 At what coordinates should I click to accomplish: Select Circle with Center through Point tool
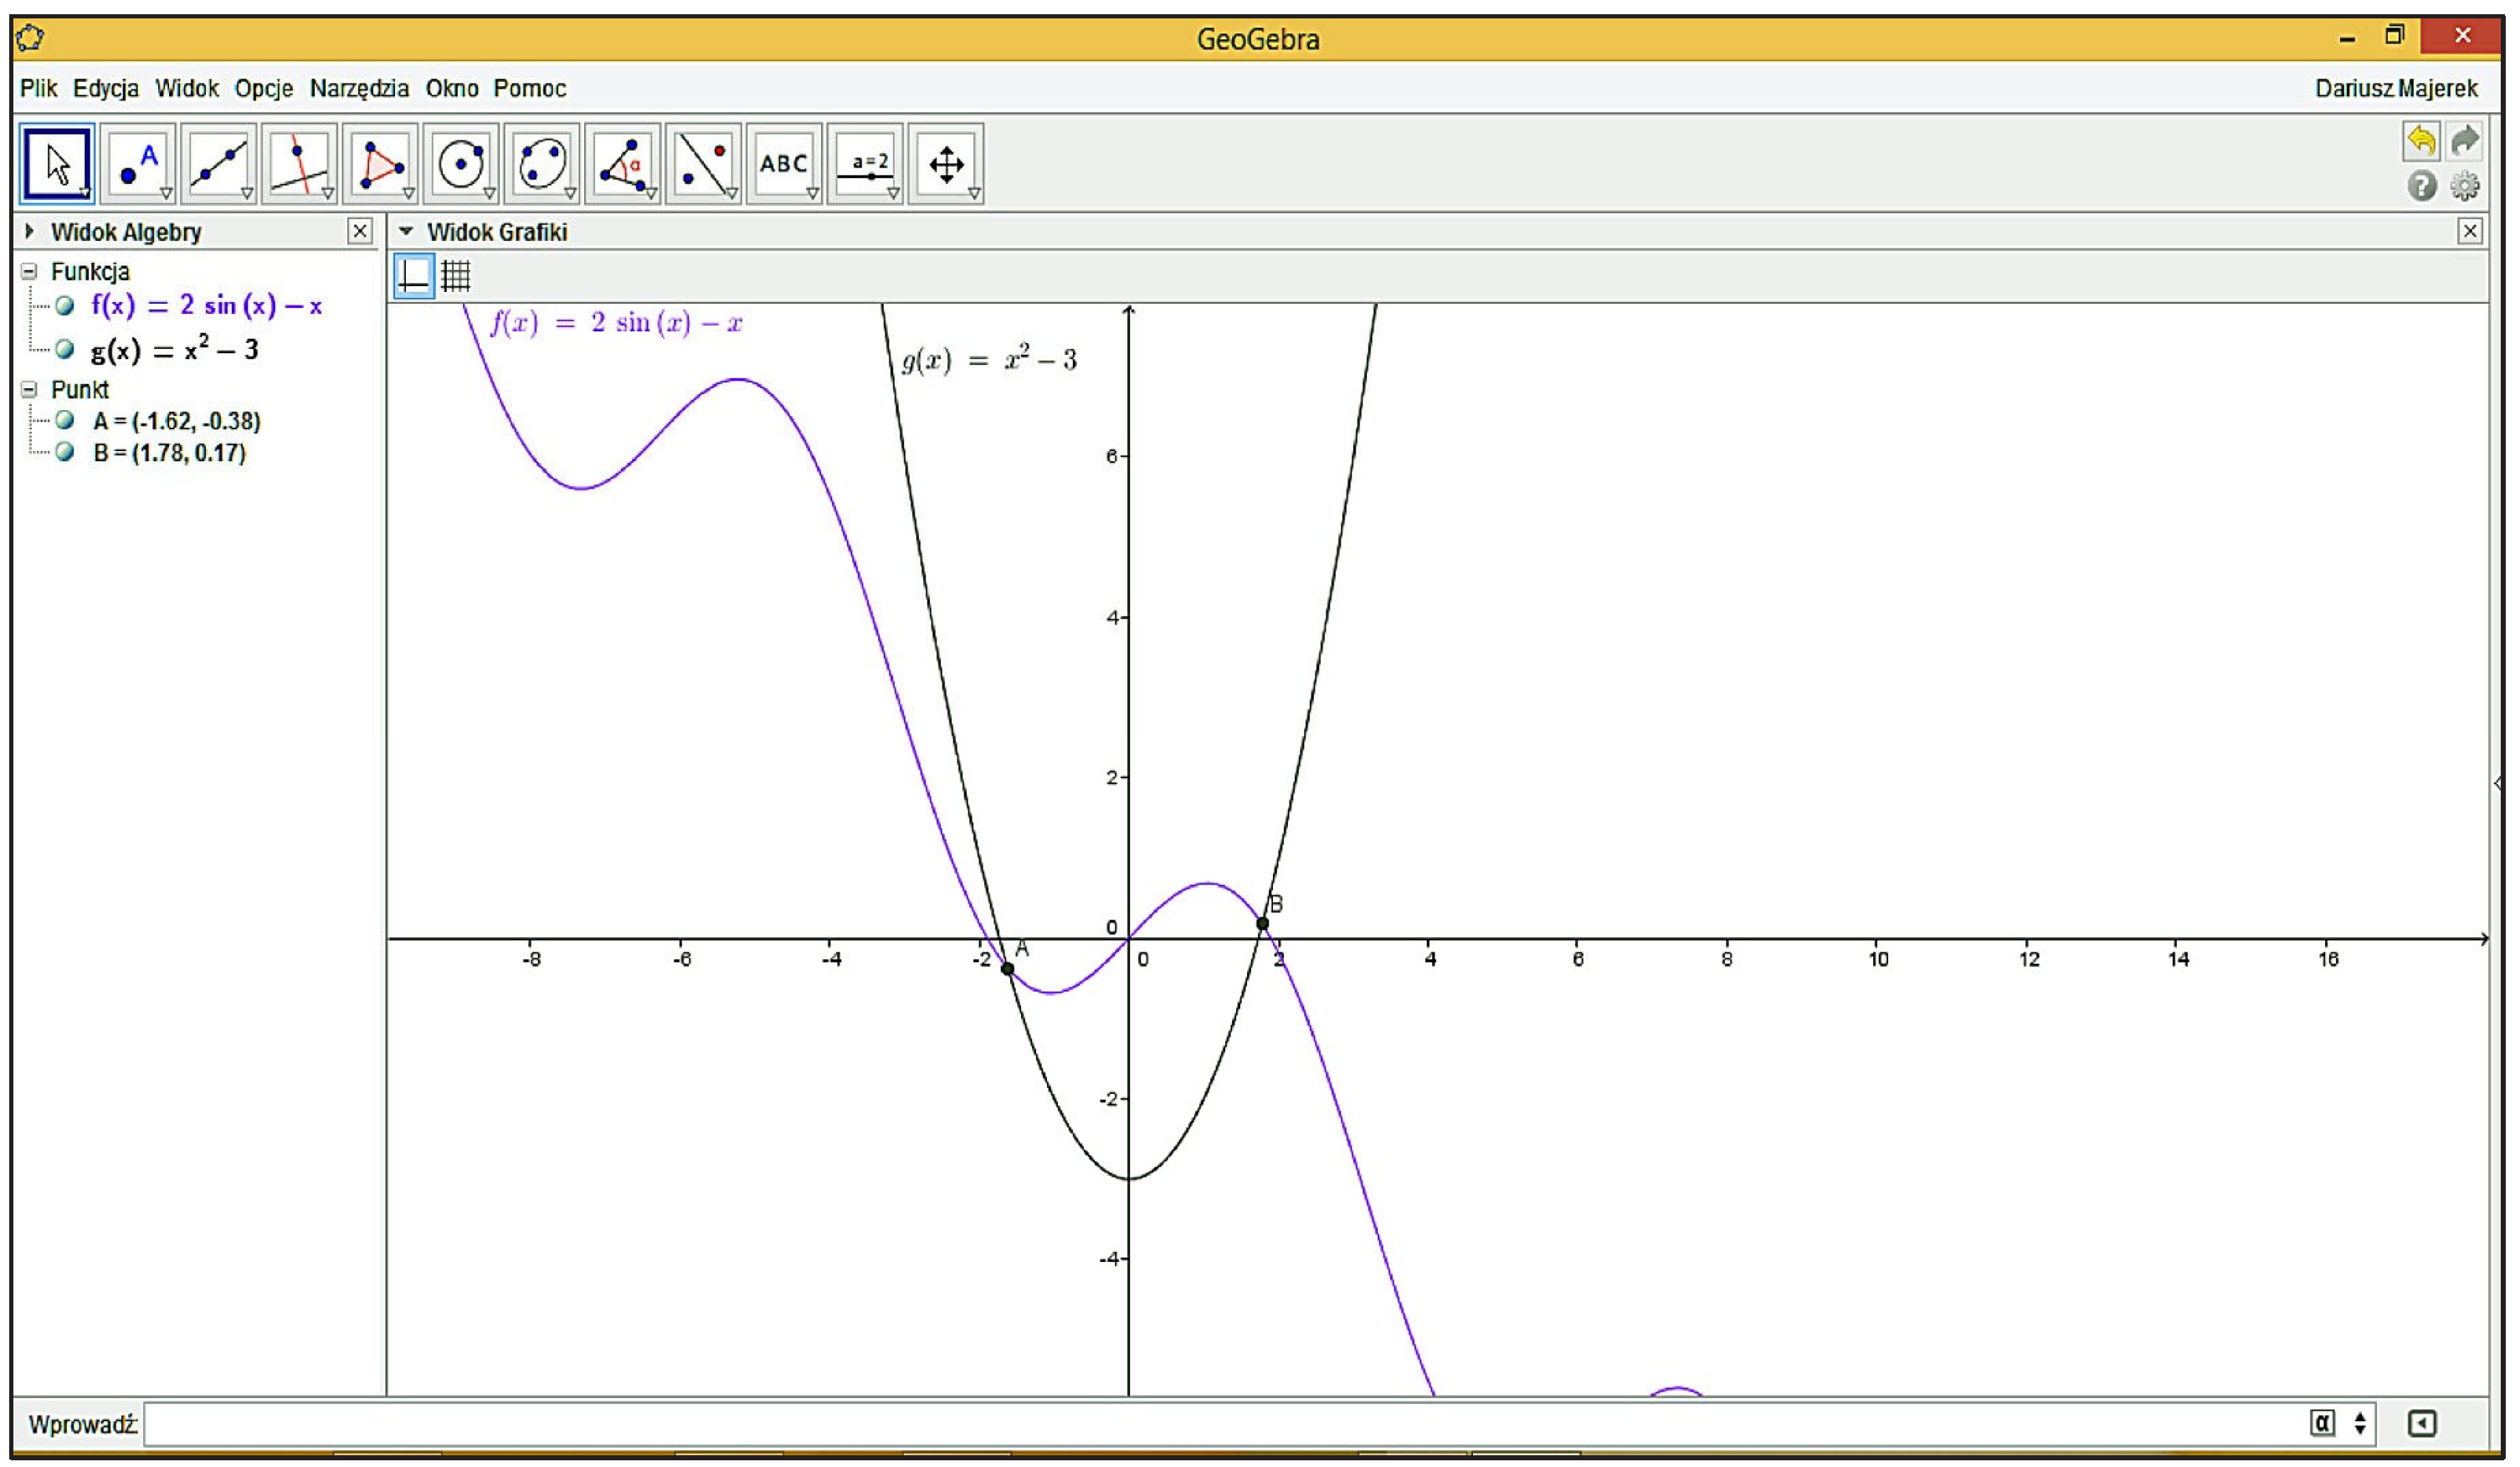coord(461,164)
